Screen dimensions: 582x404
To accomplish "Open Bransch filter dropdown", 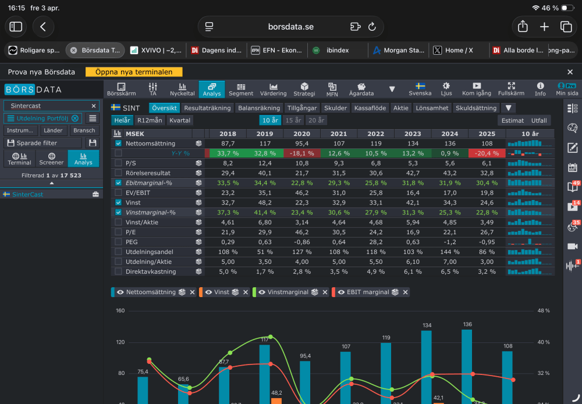I will click(x=84, y=130).
